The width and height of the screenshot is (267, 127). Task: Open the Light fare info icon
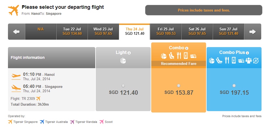(x=129, y=53)
